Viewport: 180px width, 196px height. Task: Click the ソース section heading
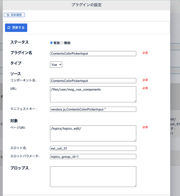(16, 74)
